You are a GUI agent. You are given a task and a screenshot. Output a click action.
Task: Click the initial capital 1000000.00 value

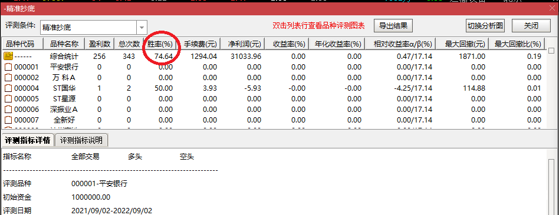click(91, 197)
